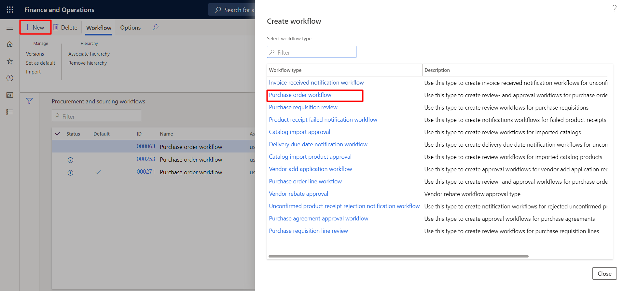Select Catalog import product approval type
The image size is (624, 291).
310,157
